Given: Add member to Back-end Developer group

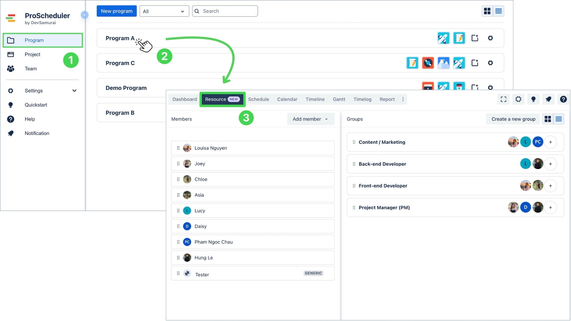Looking at the screenshot, I should [x=550, y=164].
